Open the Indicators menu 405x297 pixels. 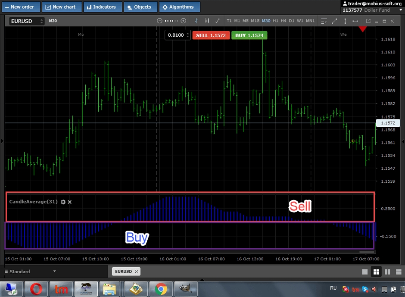[x=103, y=6]
